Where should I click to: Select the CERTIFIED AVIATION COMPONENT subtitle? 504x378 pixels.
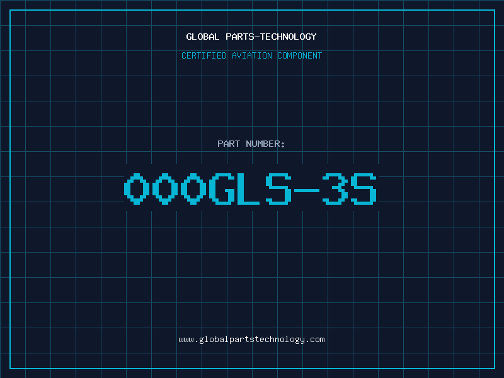pyautogui.click(x=251, y=55)
